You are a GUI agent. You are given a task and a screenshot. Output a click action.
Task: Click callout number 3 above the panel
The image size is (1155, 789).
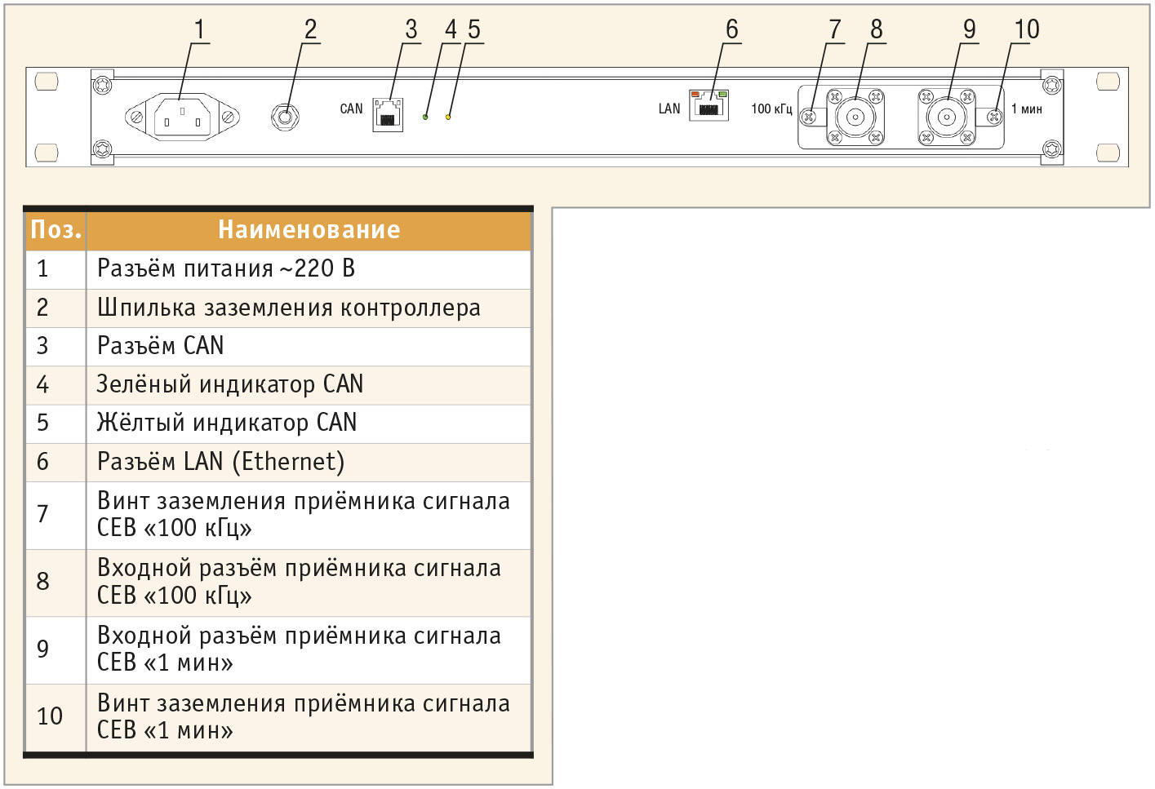(x=411, y=29)
